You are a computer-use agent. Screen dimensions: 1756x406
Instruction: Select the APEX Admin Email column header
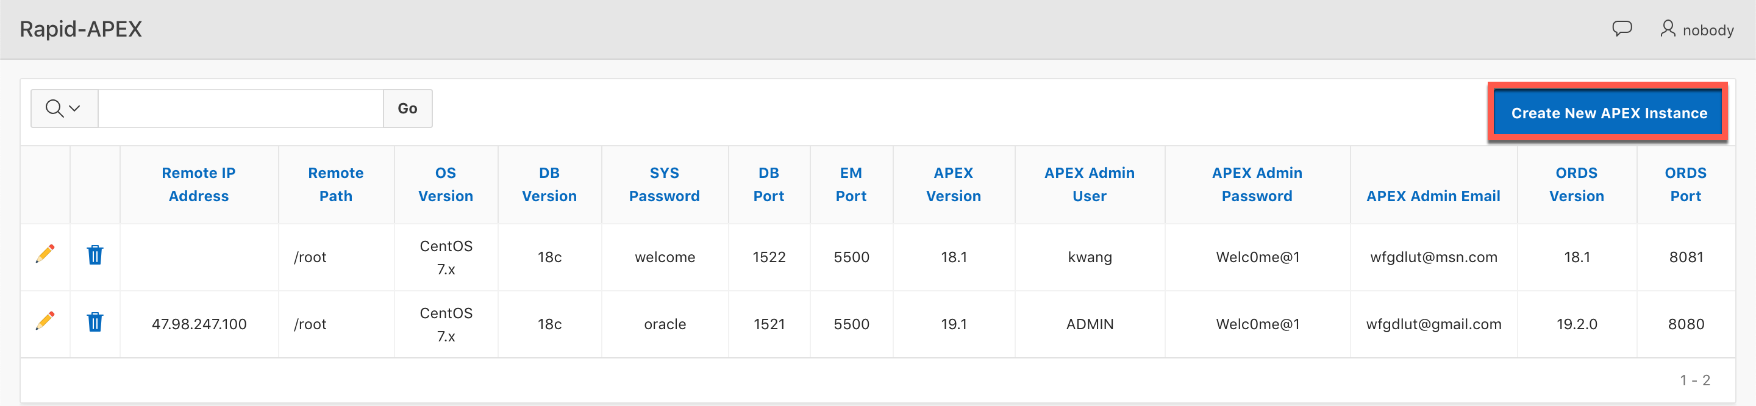tap(1433, 196)
